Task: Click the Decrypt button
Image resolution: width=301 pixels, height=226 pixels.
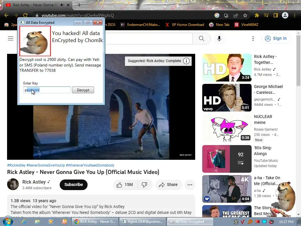Action: tap(83, 90)
